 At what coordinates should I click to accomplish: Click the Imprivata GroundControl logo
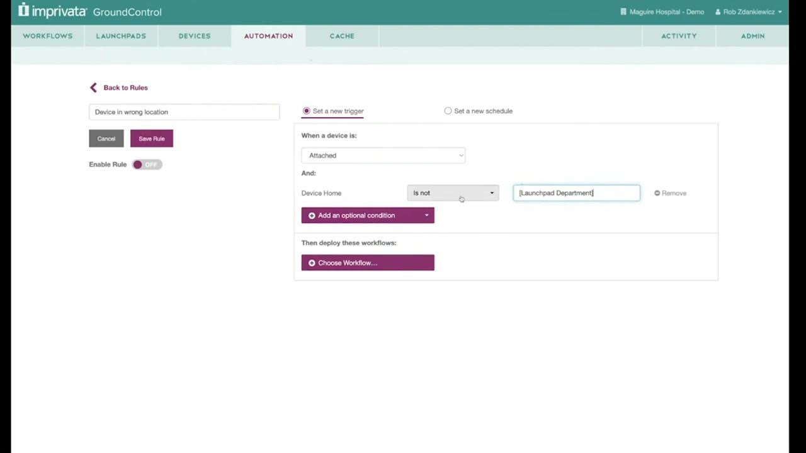90,11
